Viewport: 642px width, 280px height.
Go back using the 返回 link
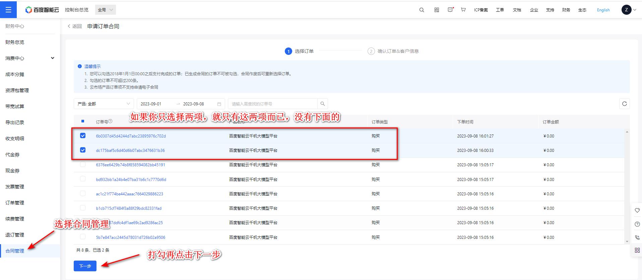point(75,26)
